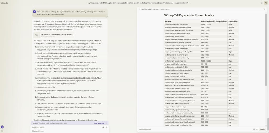Click the Start a new chat link
This screenshot has width=269, height=133.
click(x=99, y=123)
